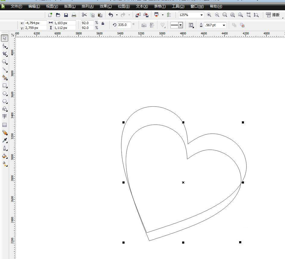Viewport: 285px width, 259px height.
Task: Select the Zoom magnifier tool in toolbox
Action: pyautogui.click(x=5, y=62)
